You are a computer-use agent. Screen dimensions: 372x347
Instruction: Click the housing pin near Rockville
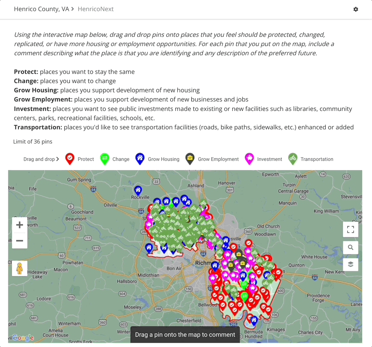pyautogui.click(x=138, y=190)
